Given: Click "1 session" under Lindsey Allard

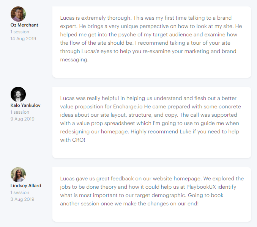Looking at the screenshot, I should tap(20, 193).
